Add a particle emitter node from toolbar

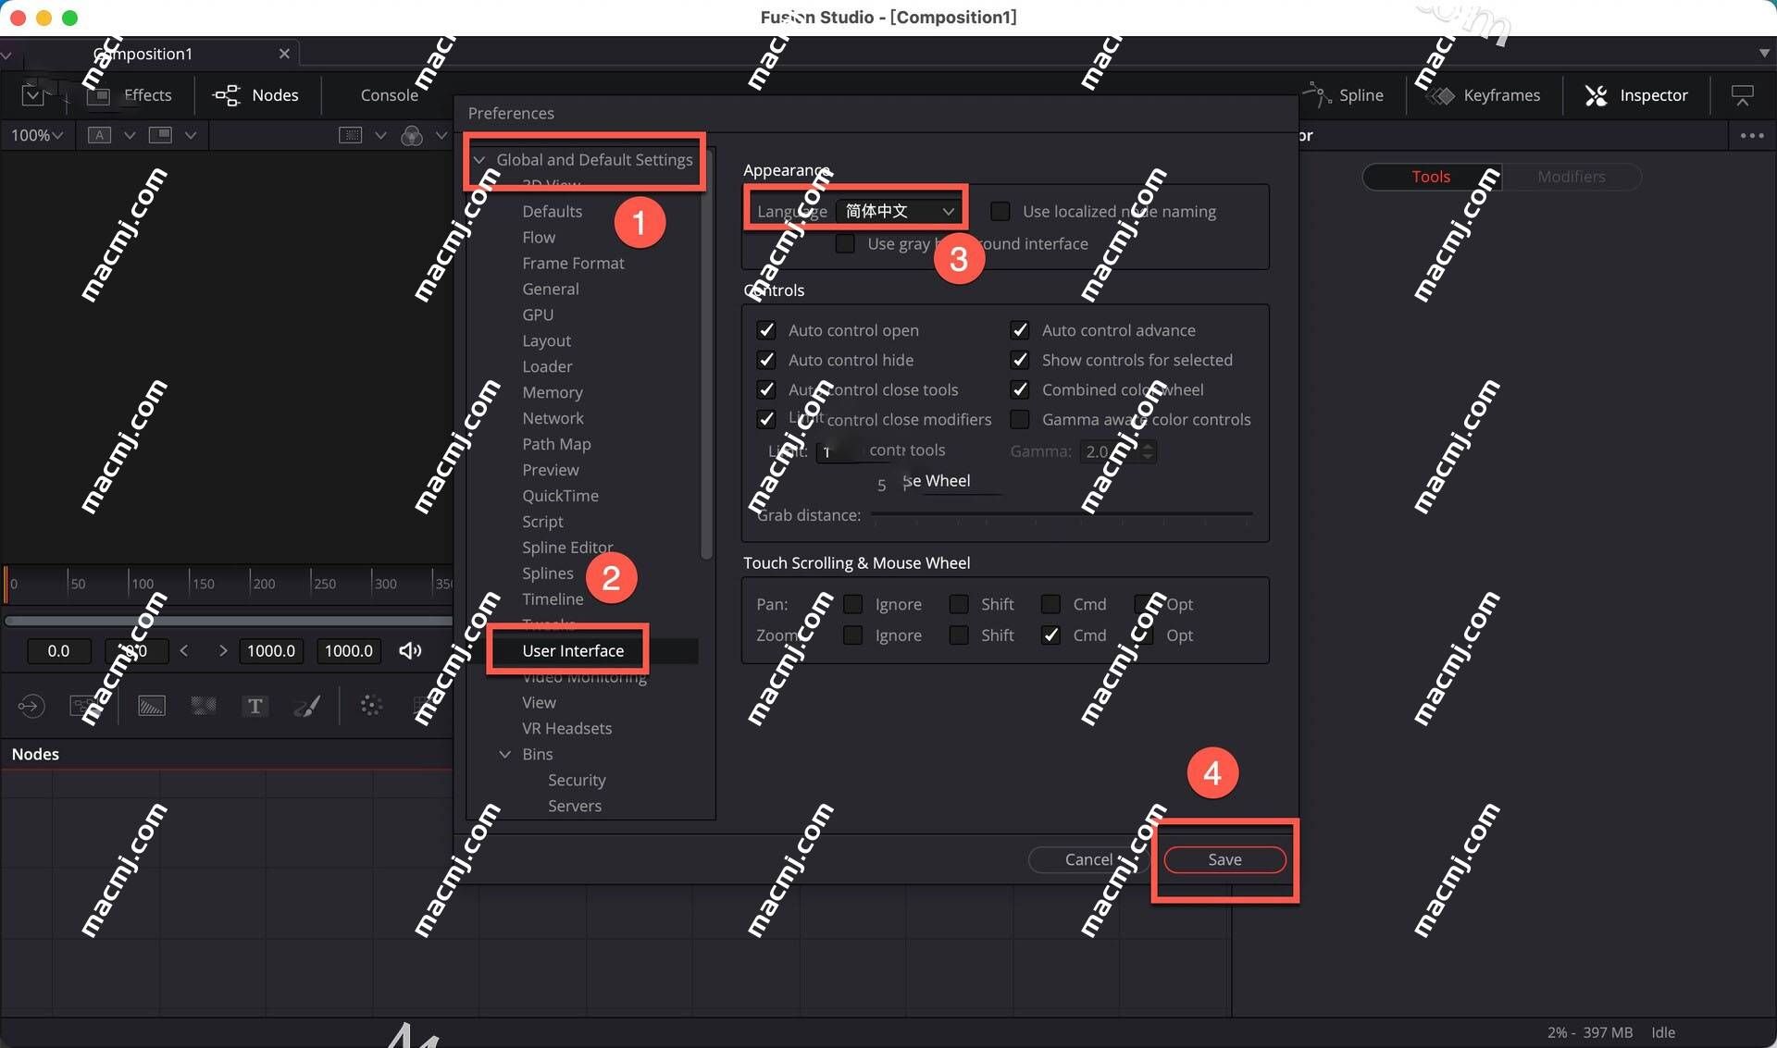pyautogui.click(x=371, y=707)
